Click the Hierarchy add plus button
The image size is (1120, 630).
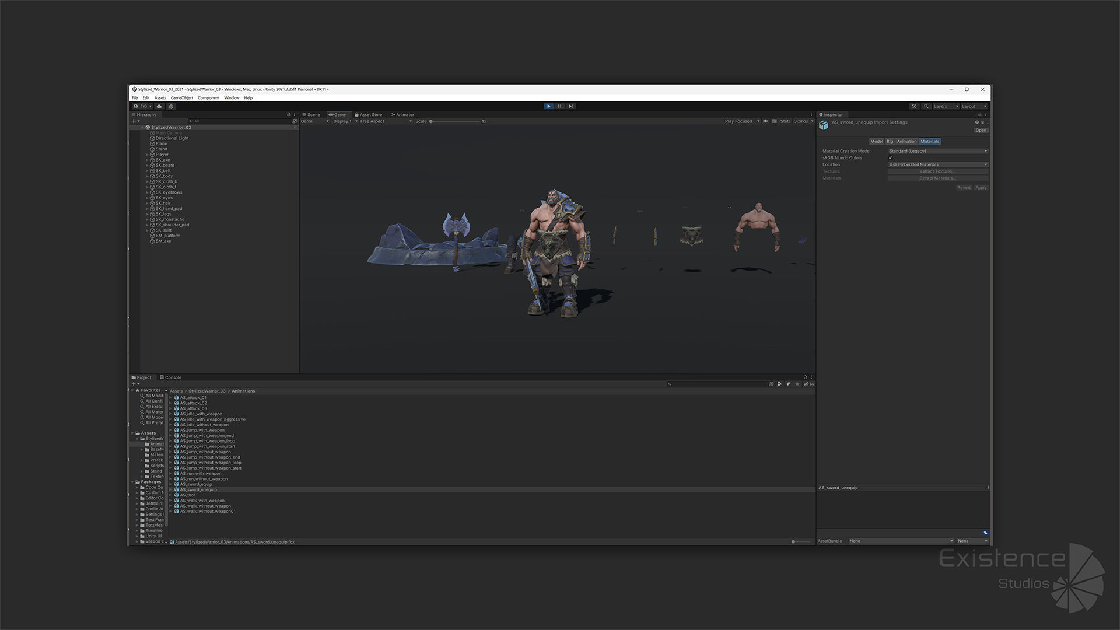tap(134, 121)
